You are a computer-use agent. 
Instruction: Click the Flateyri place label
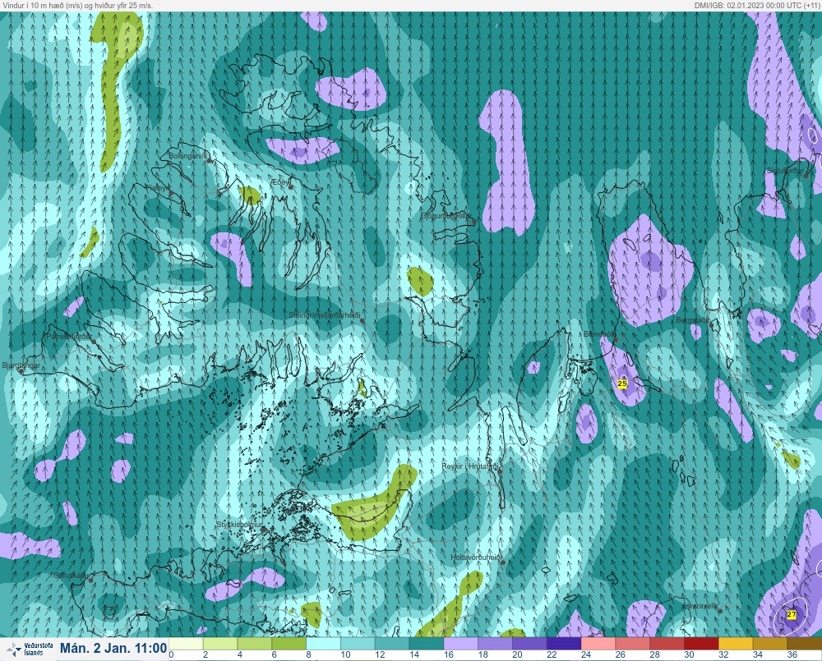[x=157, y=187]
